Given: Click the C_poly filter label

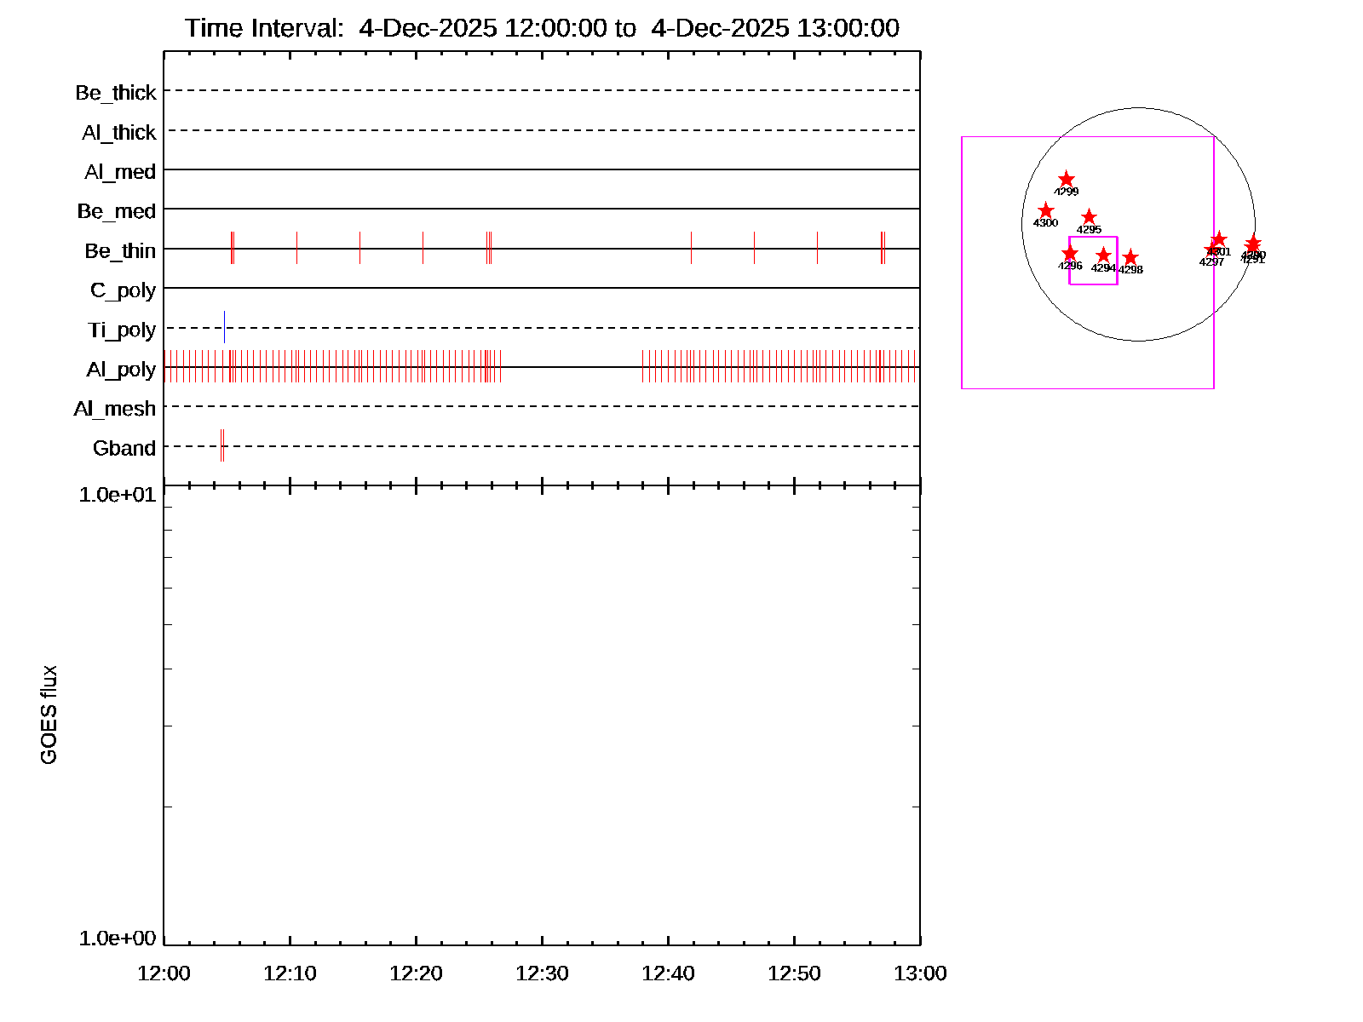Looking at the screenshot, I should [123, 290].
